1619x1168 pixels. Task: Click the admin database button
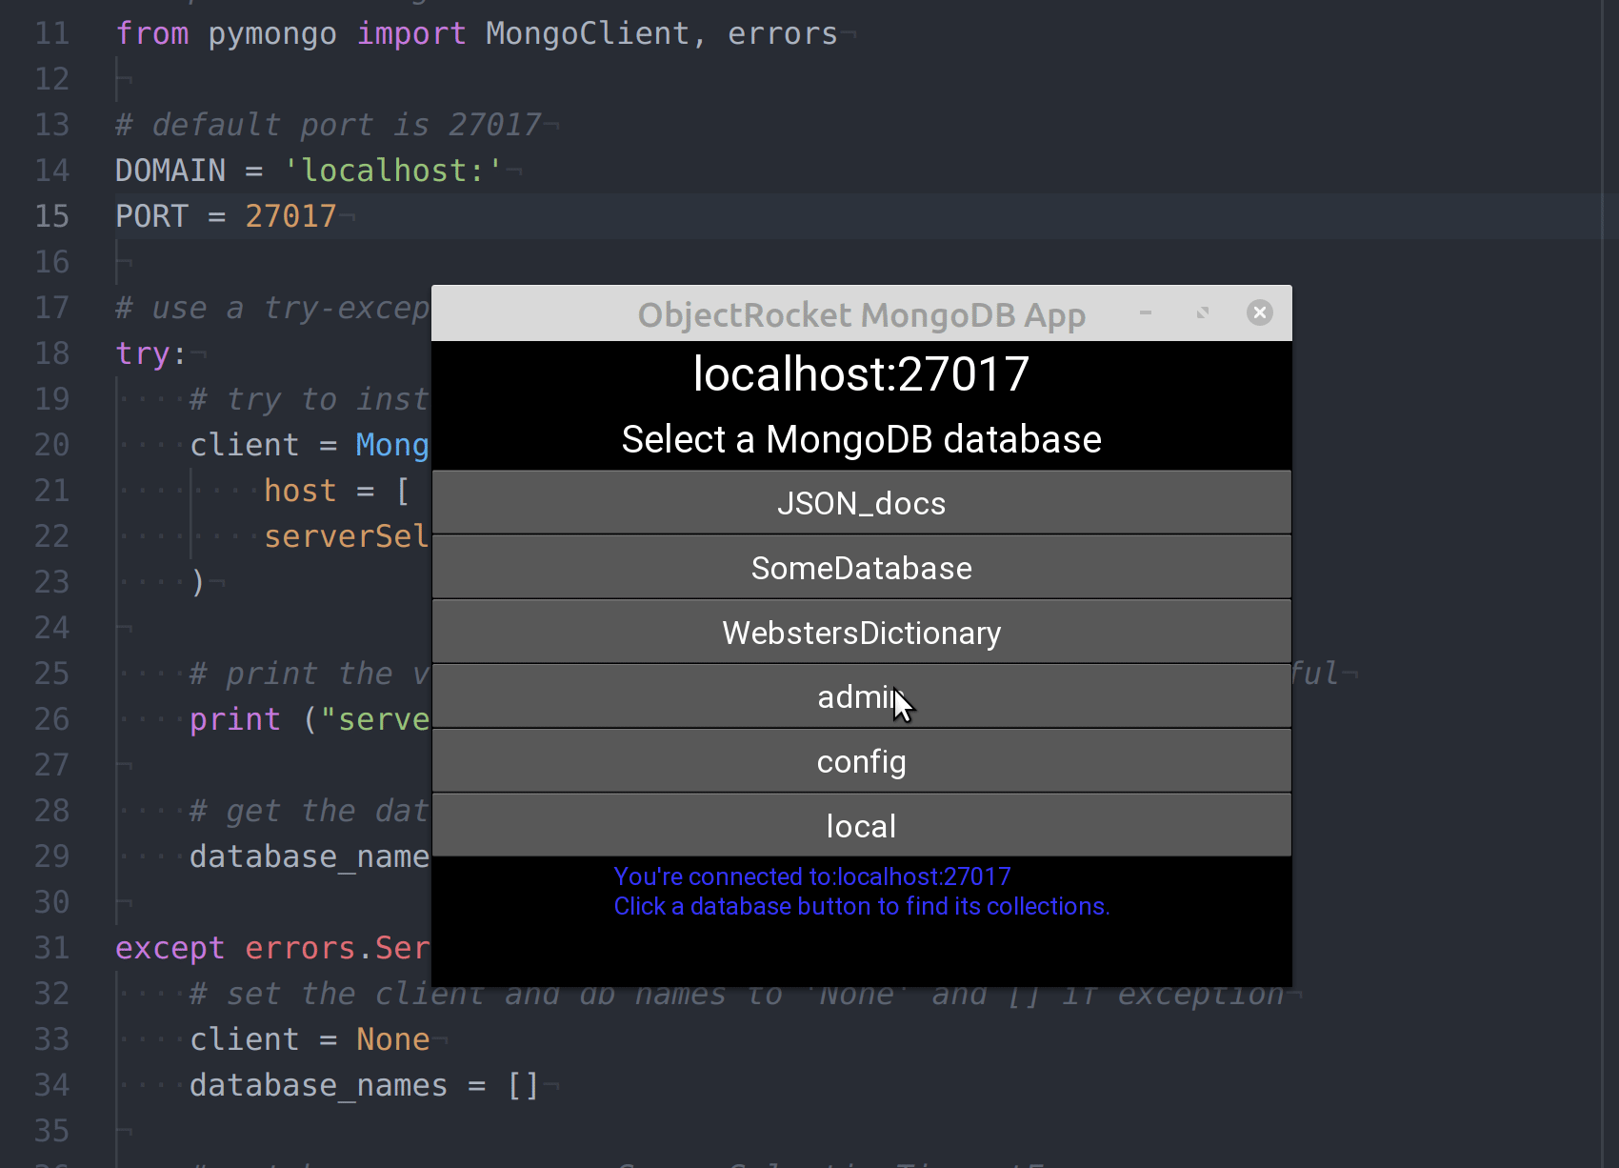click(x=862, y=696)
